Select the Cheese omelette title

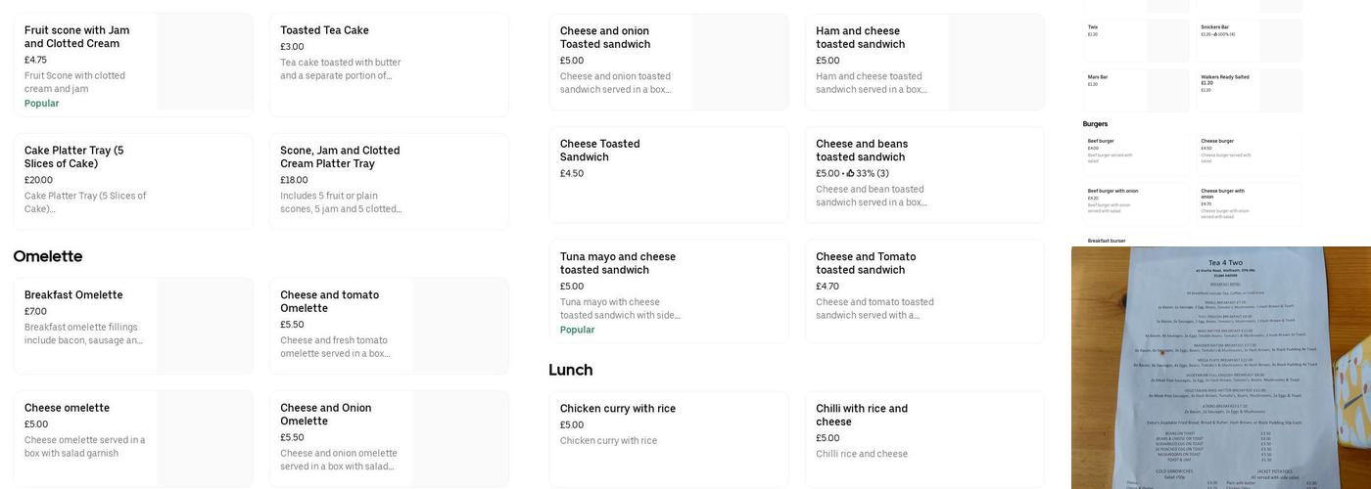[x=67, y=408]
